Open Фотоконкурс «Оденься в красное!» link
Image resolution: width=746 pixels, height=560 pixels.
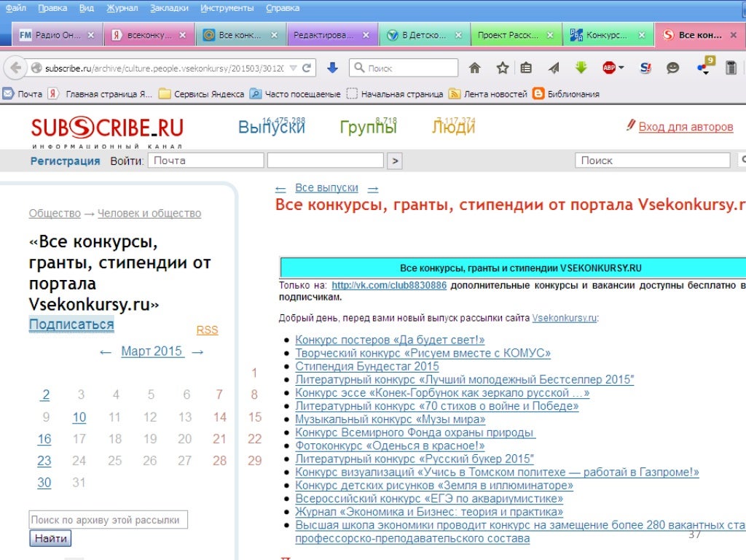[390, 446]
